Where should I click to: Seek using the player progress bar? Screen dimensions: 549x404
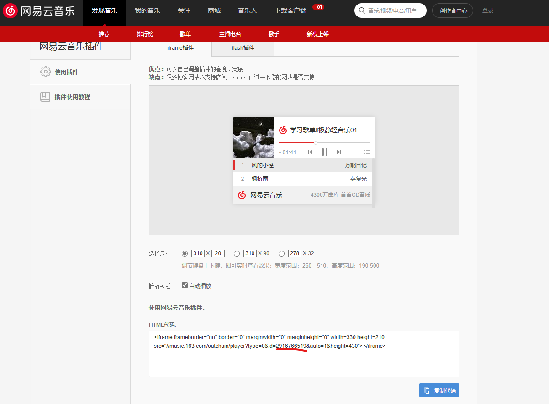coord(325,143)
